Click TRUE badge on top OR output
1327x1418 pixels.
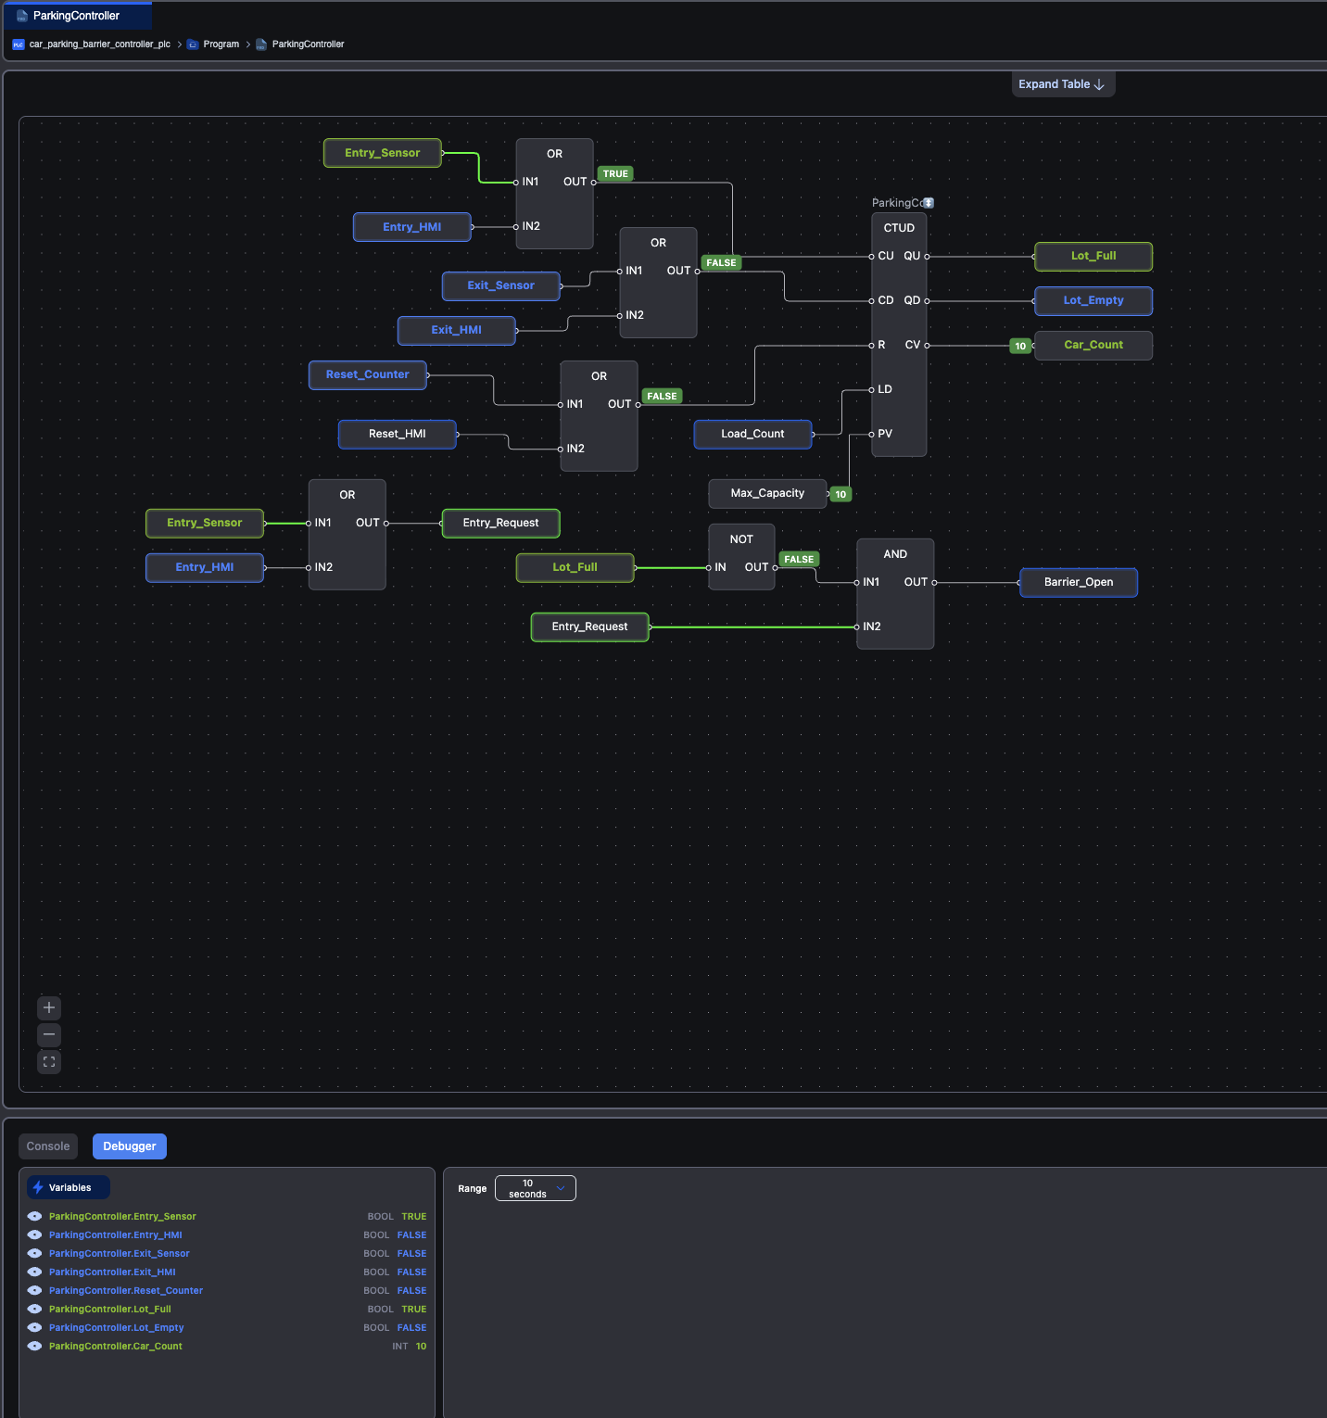tap(615, 173)
